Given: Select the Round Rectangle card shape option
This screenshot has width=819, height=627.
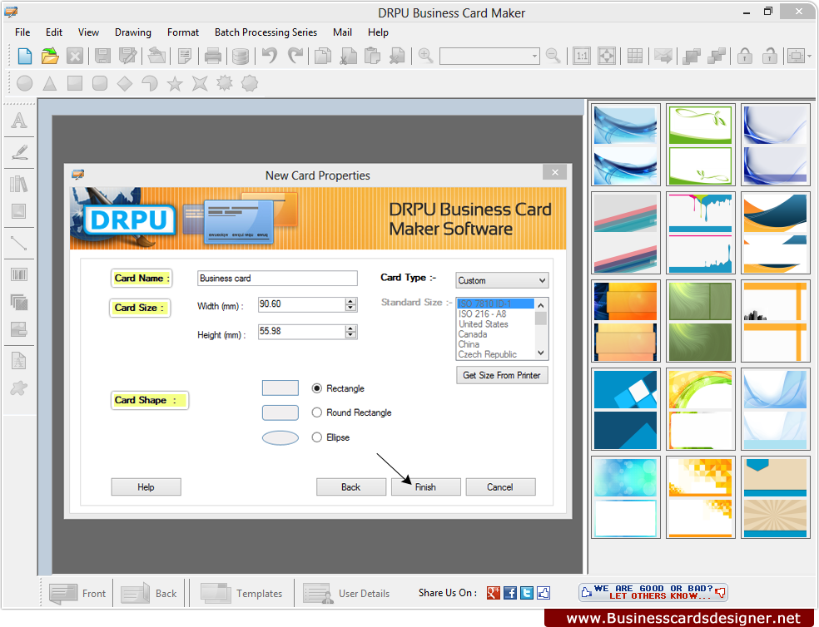Looking at the screenshot, I should pos(316,412).
